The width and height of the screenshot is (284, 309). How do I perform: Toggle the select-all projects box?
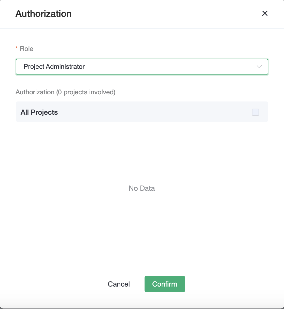[x=255, y=112]
